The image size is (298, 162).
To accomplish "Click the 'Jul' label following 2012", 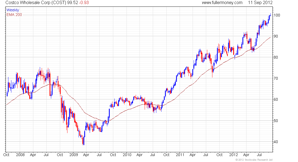I will coord(260,155).
